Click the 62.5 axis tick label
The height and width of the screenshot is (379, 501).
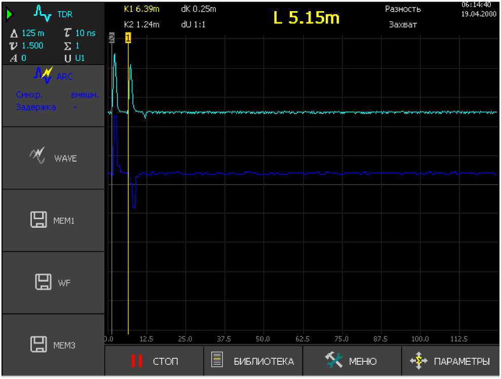302,339
